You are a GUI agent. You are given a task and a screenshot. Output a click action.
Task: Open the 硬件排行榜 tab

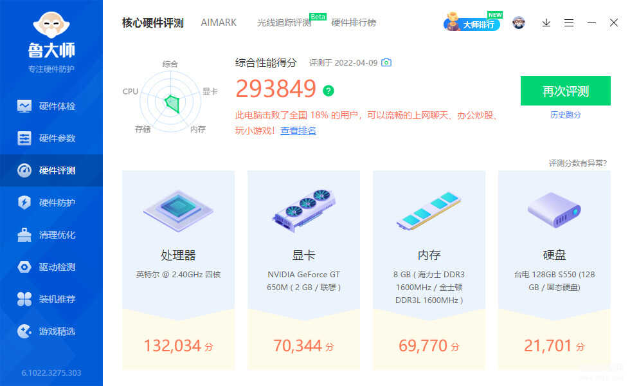tap(354, 23)
